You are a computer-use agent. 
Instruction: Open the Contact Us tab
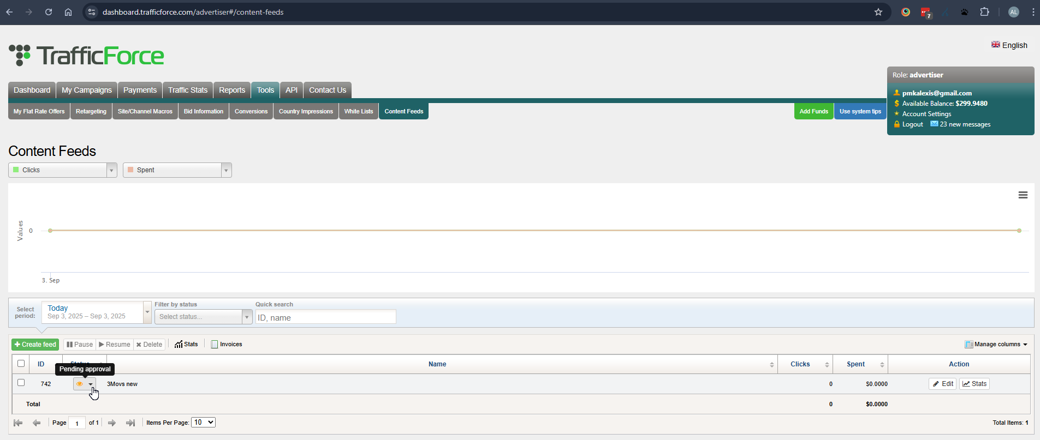[x=328, y=90]
